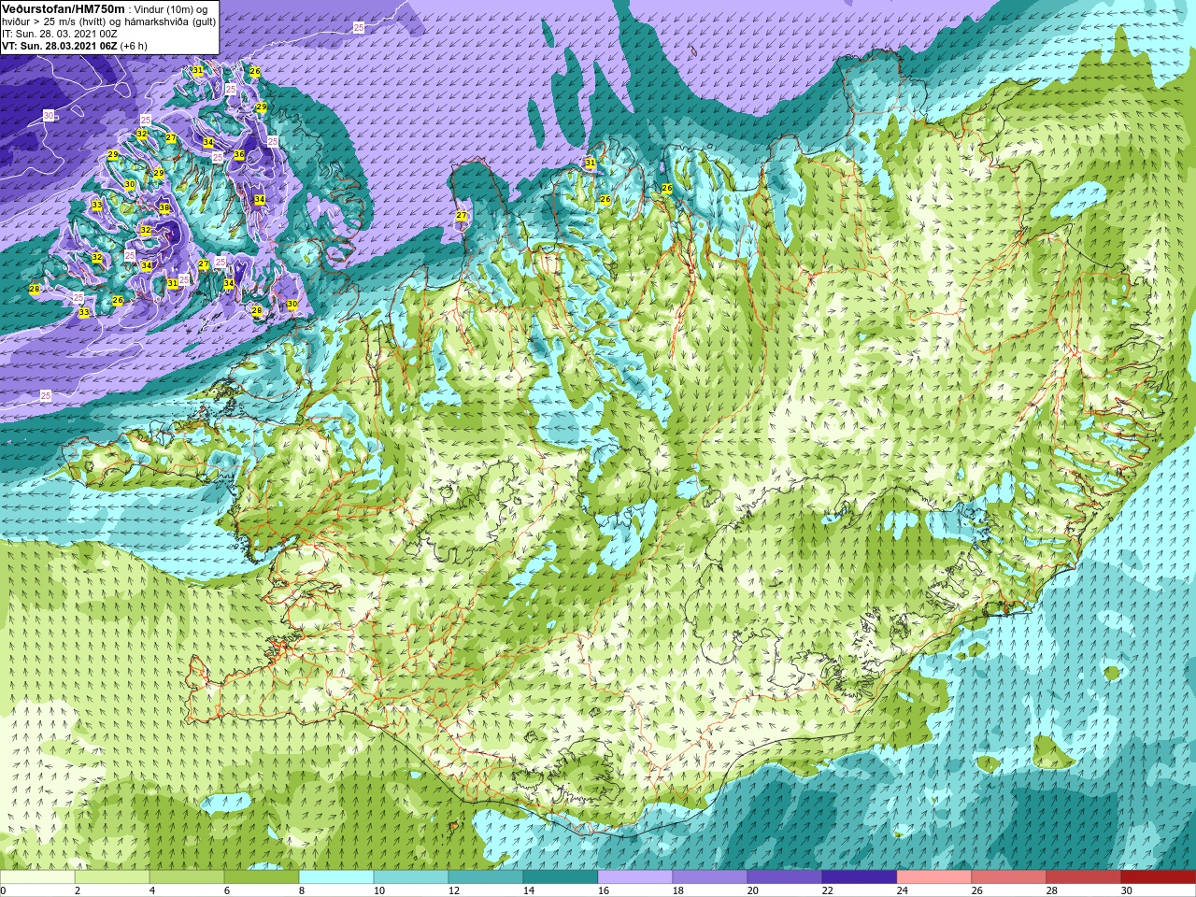Click the 'Vindur (10m) og' title text

coord(171,9)
